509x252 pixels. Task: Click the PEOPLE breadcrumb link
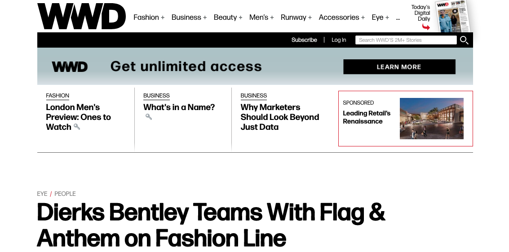click(65, 194)
